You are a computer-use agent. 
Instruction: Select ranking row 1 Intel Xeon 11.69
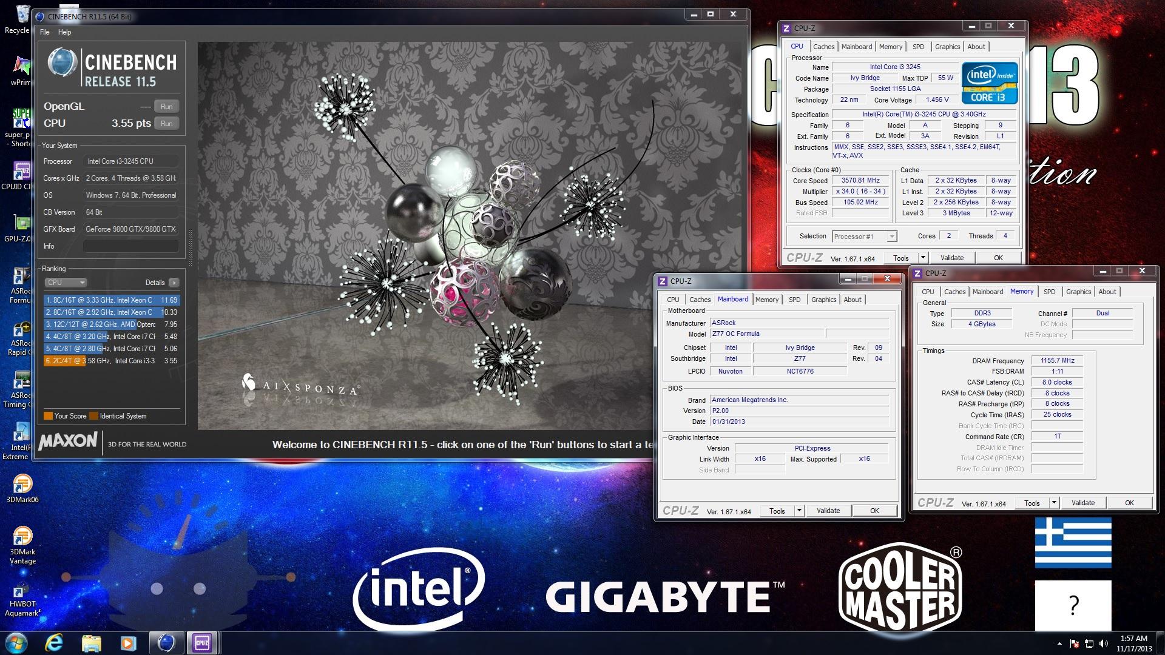pos(112,300)
